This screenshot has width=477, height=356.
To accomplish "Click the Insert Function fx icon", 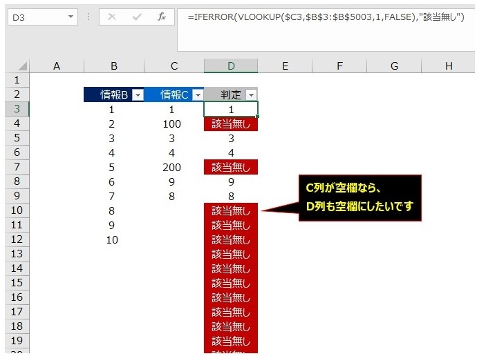I will point(161,17).
